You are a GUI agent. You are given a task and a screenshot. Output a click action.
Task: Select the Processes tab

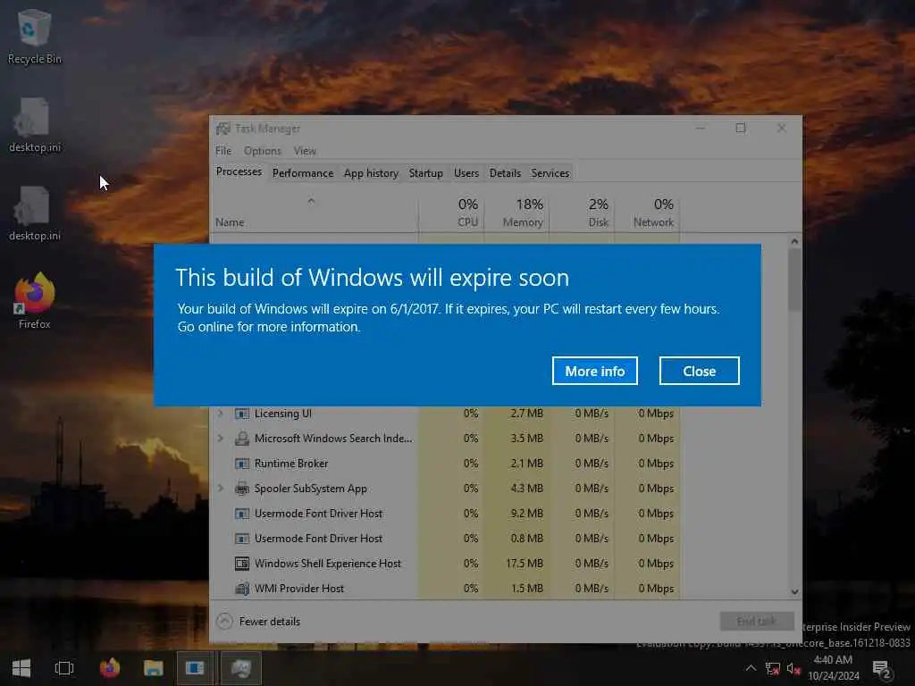[x=239, y=171]
